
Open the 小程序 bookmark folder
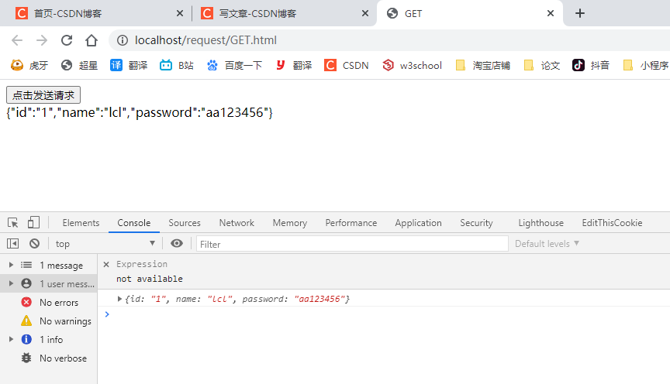[646, 65]
